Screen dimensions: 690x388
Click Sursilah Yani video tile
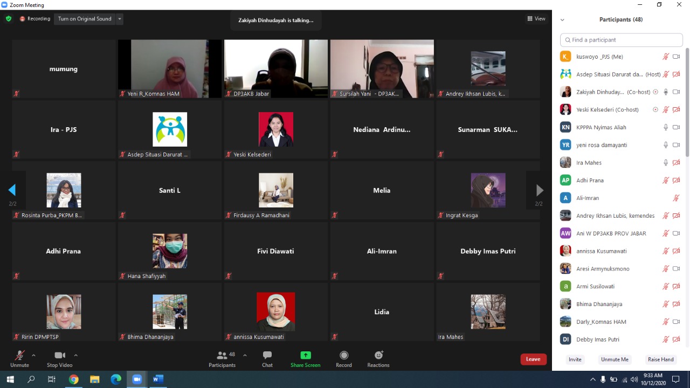coord(382,69)
